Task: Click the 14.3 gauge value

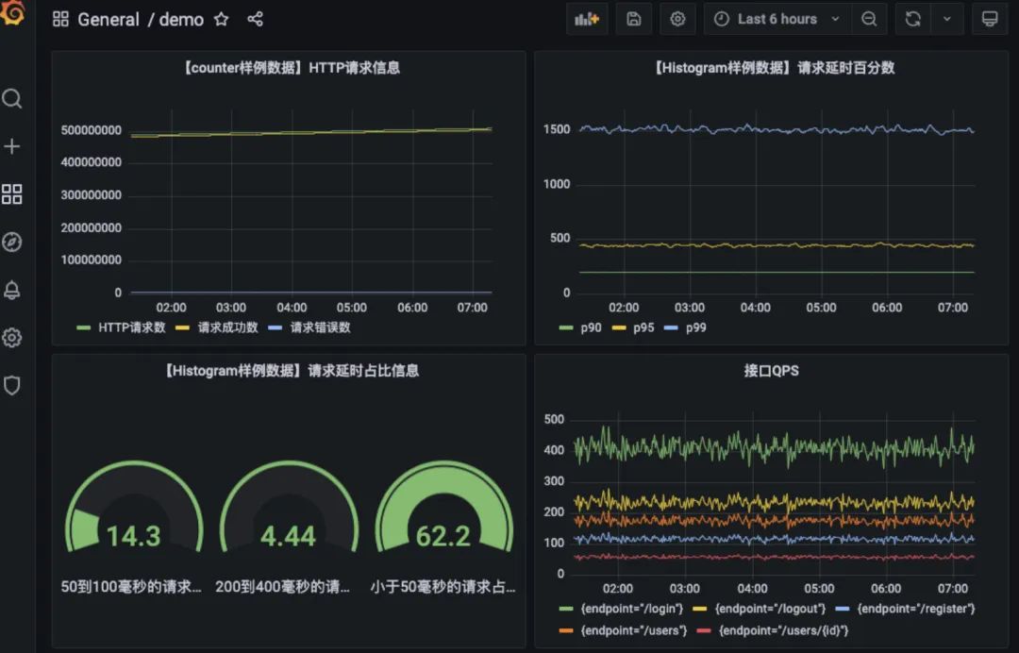Action: [x=133, y=536]
